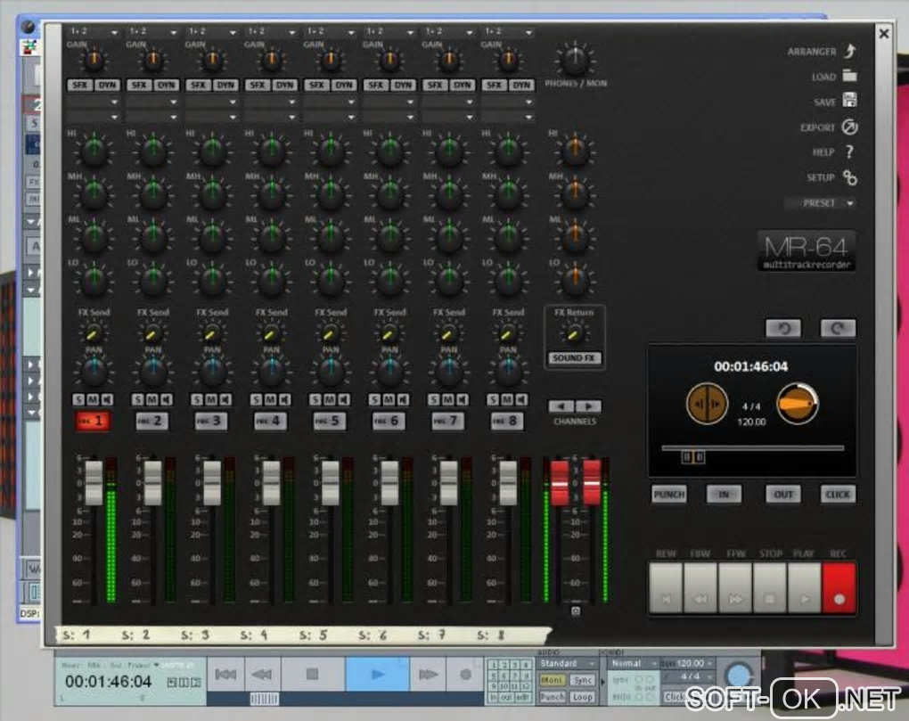Viewport: 909px width, 721px height.
Task: Toggle monitor speaker on channel 3
Action: (x=225, y=399)
